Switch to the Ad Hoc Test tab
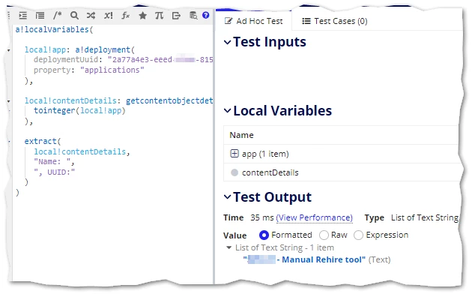This screenshot has width=472, height=294. pos(253,21)
